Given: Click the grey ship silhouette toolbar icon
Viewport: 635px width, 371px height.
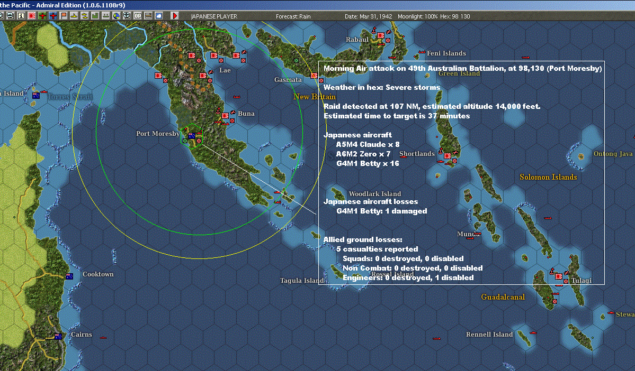Looking at the screenshot, I should point(106,16).
